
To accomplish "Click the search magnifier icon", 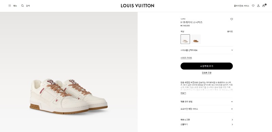I will coord(22,6).
